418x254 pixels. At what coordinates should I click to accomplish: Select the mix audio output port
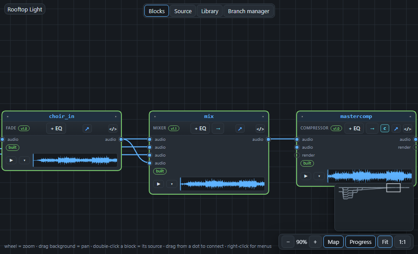pos(268,139)
